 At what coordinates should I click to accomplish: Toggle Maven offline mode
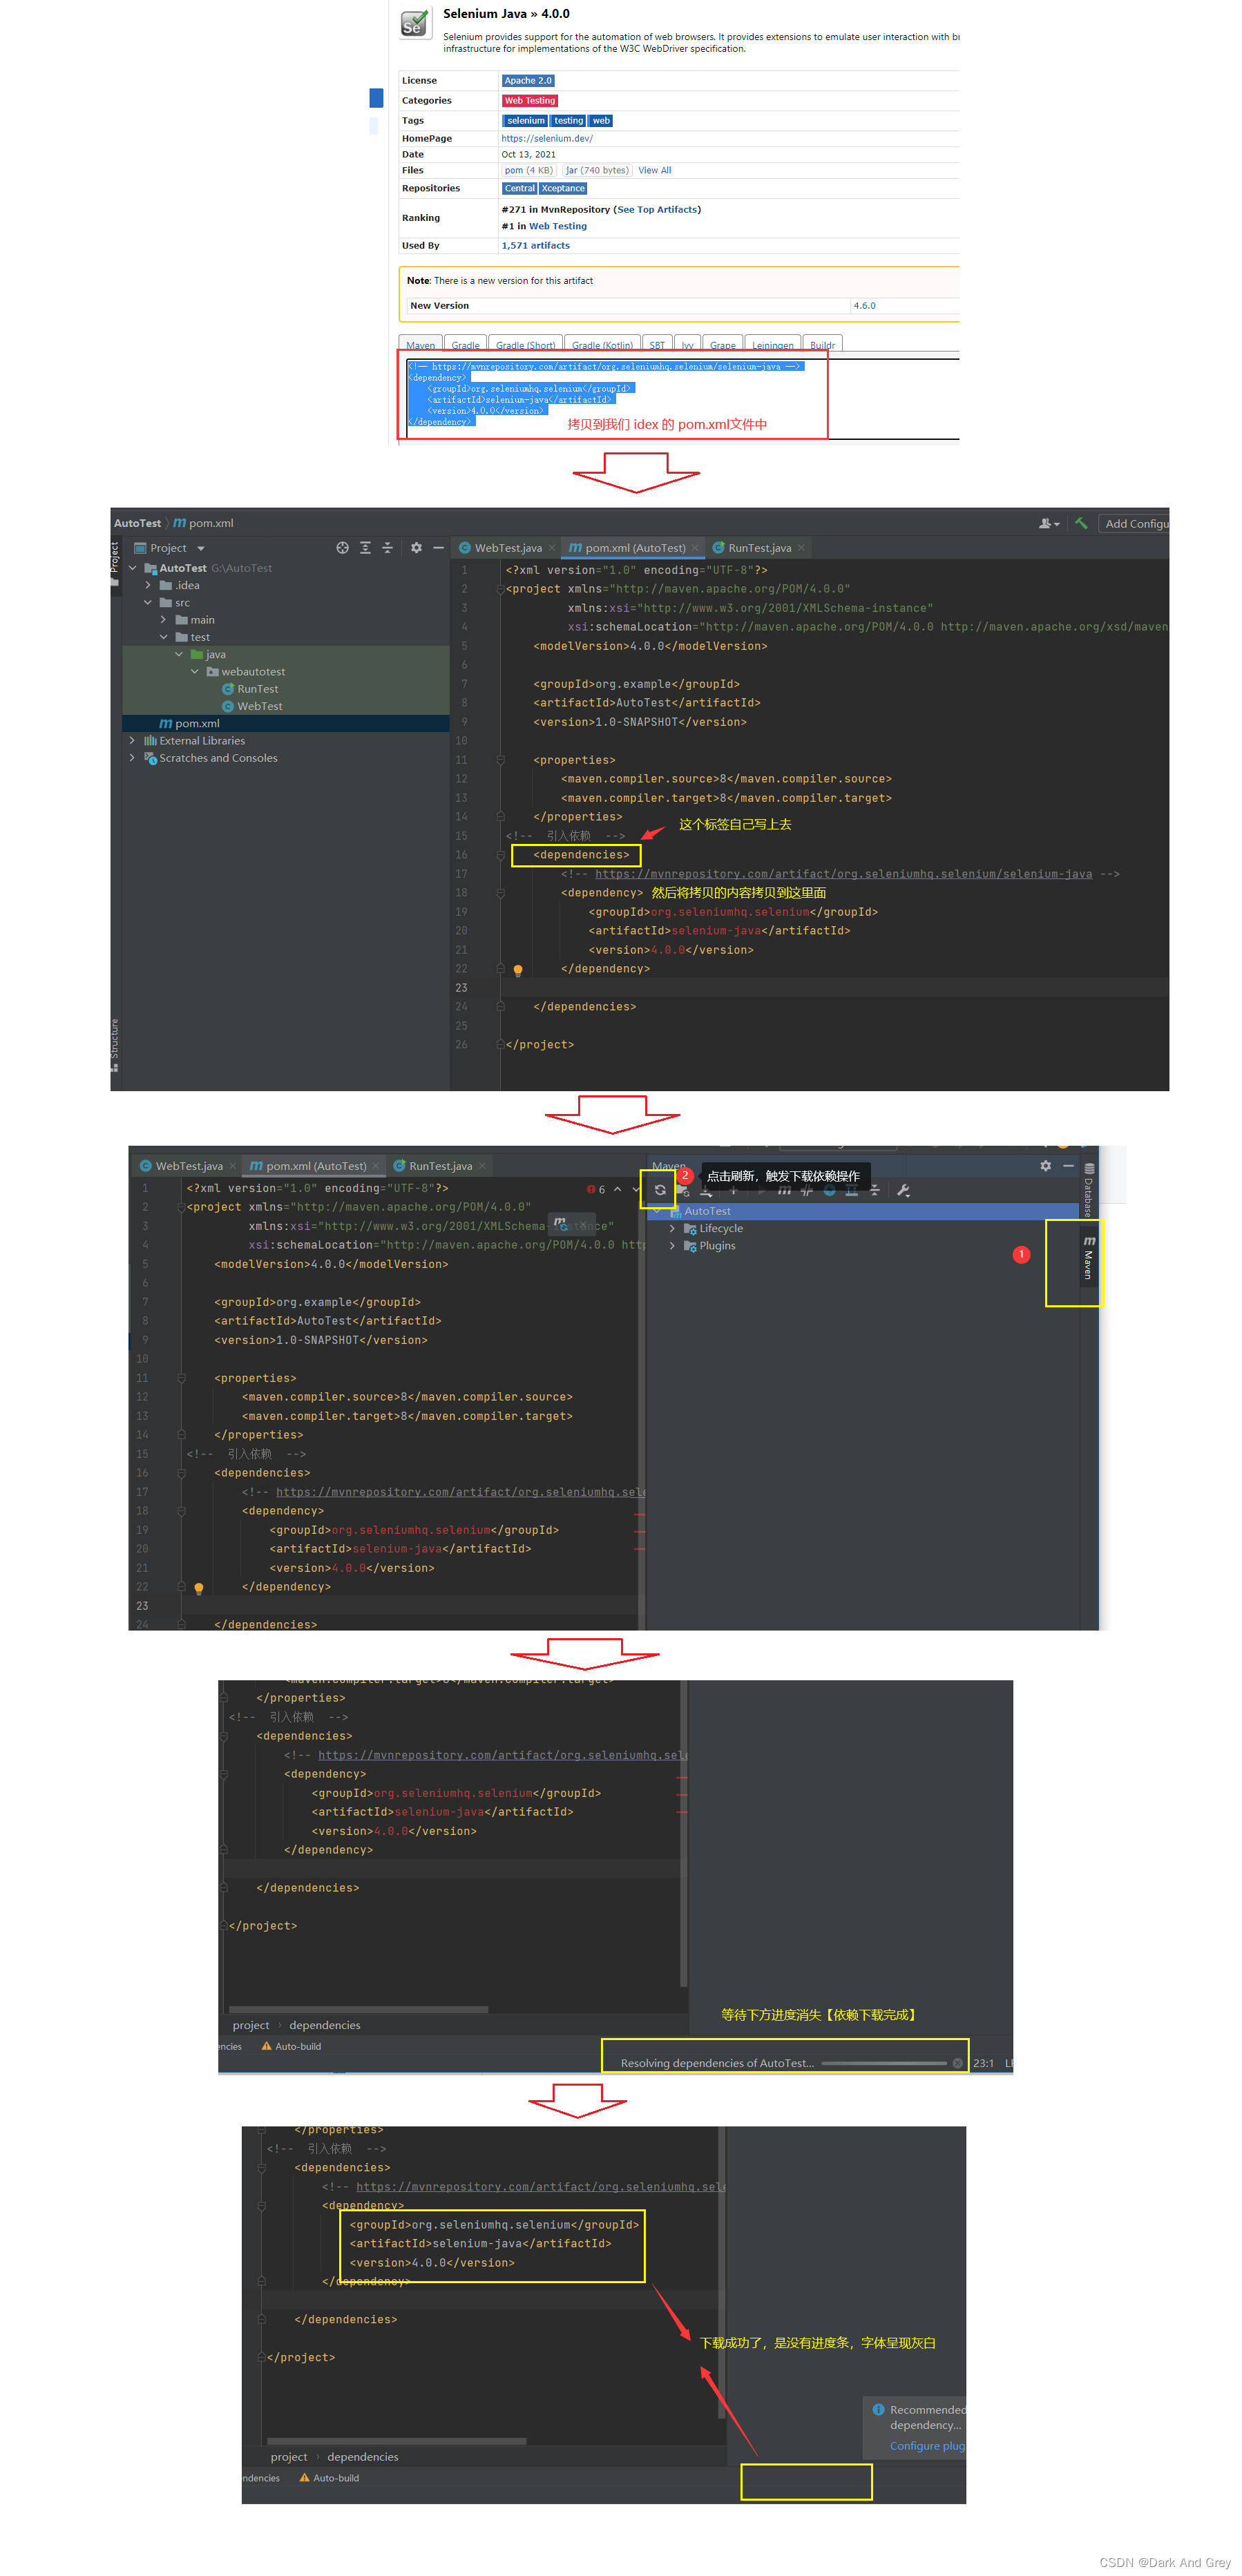pyautogui.click(x=806, y=1190)
